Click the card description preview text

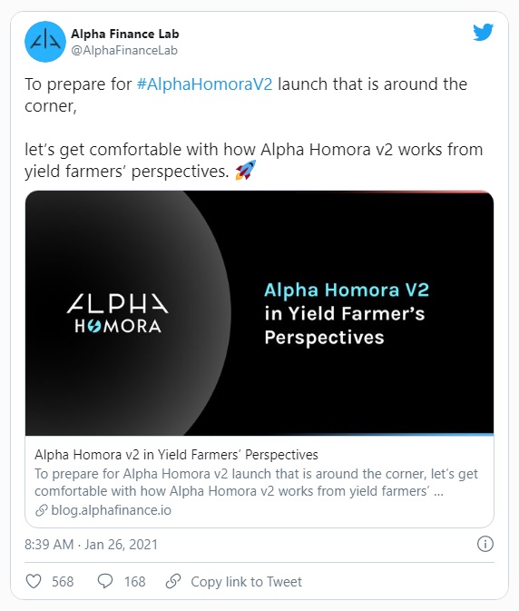click(x=256, y=482)
